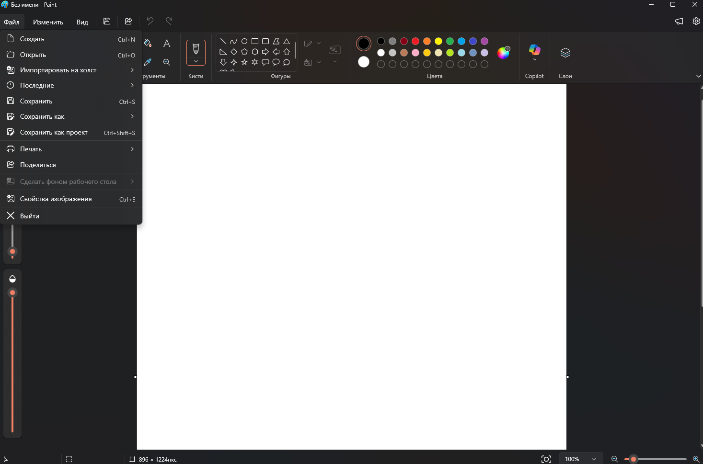Viewport: 703px width, 464px height.
Task: Choose Сохранить from the file menu
Action: [71, 101]
